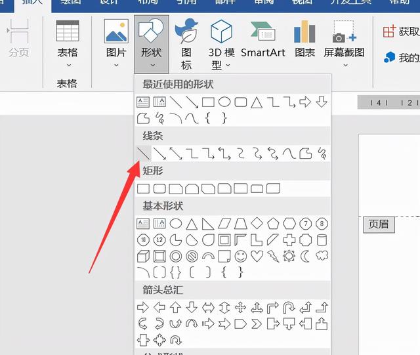420x355 pixels.
Task: Pick the Cloud shape
Action: coord(322,256)
